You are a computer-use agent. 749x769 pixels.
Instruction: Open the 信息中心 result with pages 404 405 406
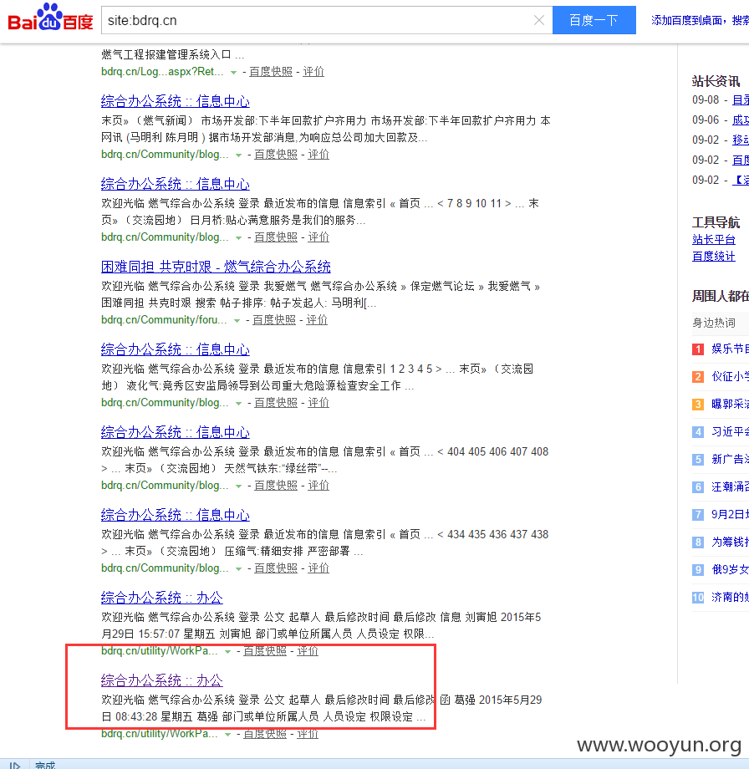175,433
